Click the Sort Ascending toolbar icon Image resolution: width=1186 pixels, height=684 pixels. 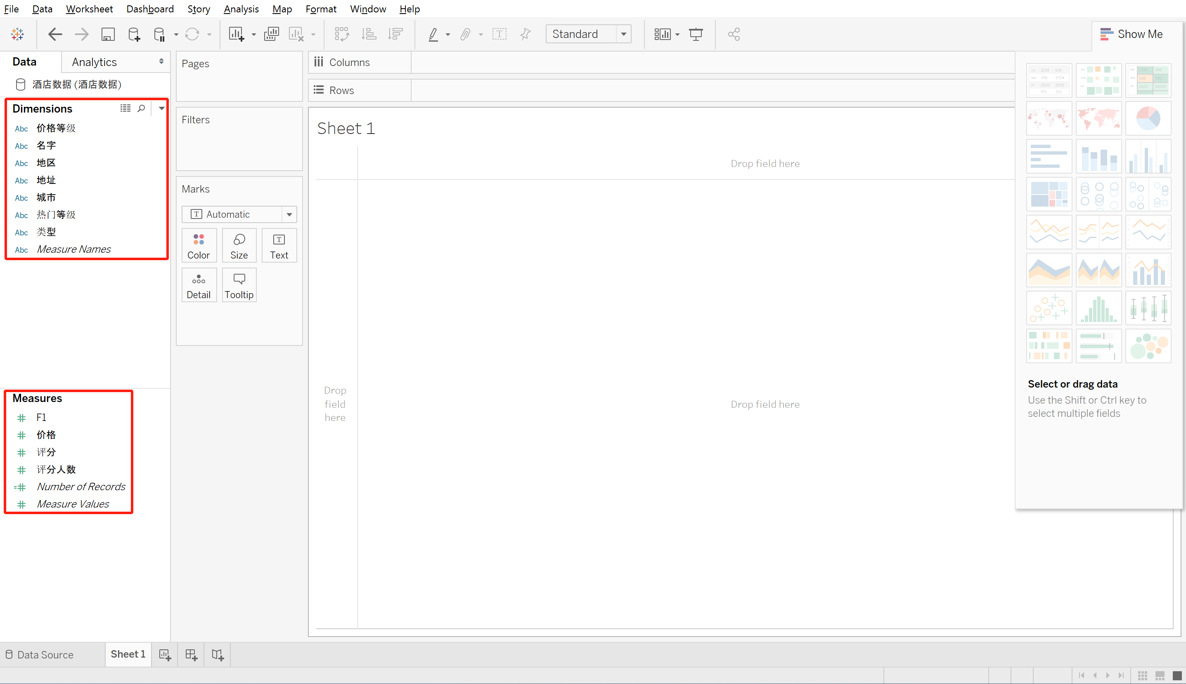click(x=369, y=34)
